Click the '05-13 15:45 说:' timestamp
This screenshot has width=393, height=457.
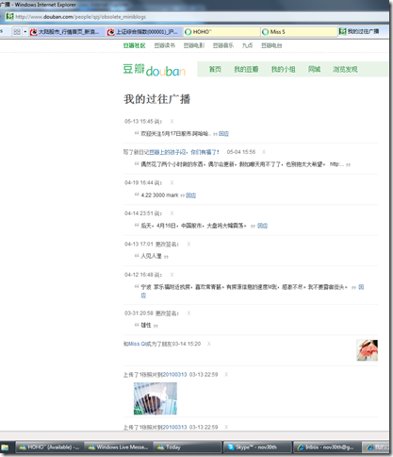(143, 121)
